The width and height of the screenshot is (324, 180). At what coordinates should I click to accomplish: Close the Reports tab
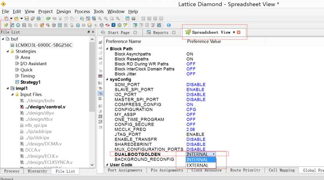click(174, 33)
